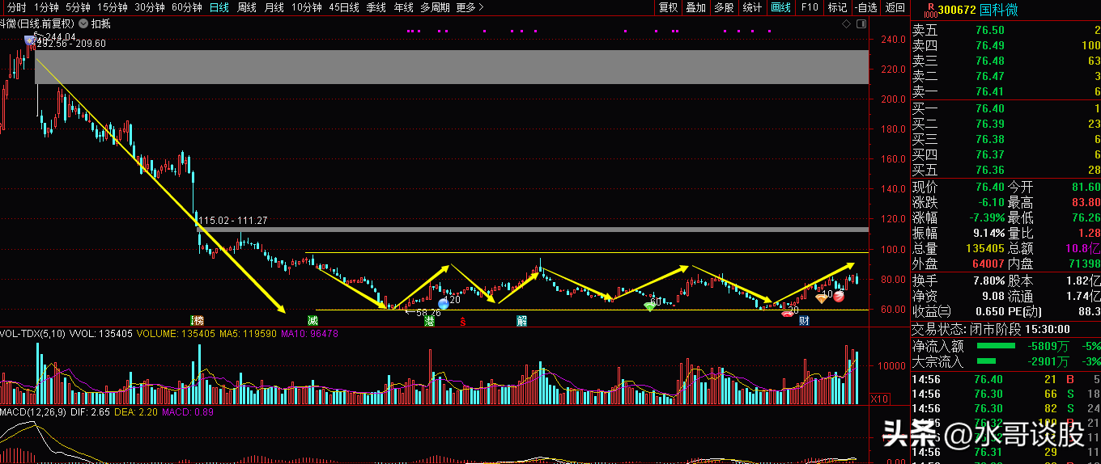This screenshot has width=1101, height=464.
Task: Toggle the 画线 drawing mode
Action: pos(780,8)
